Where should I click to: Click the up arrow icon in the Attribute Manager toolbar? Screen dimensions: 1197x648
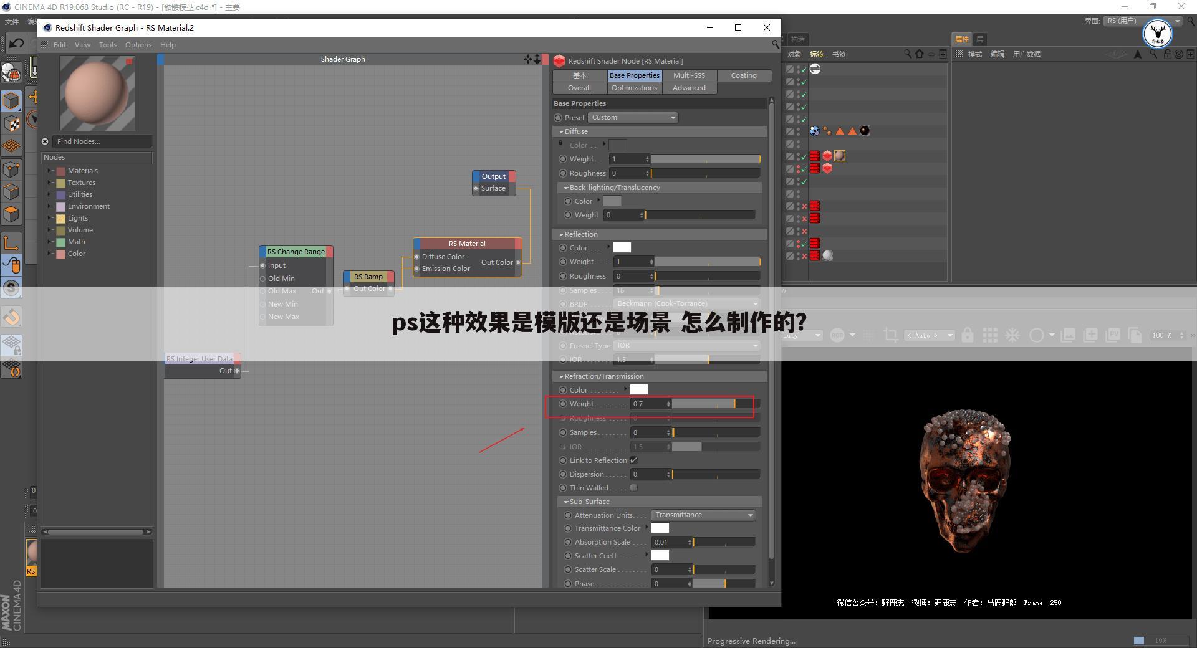(x=1138, y=54)
